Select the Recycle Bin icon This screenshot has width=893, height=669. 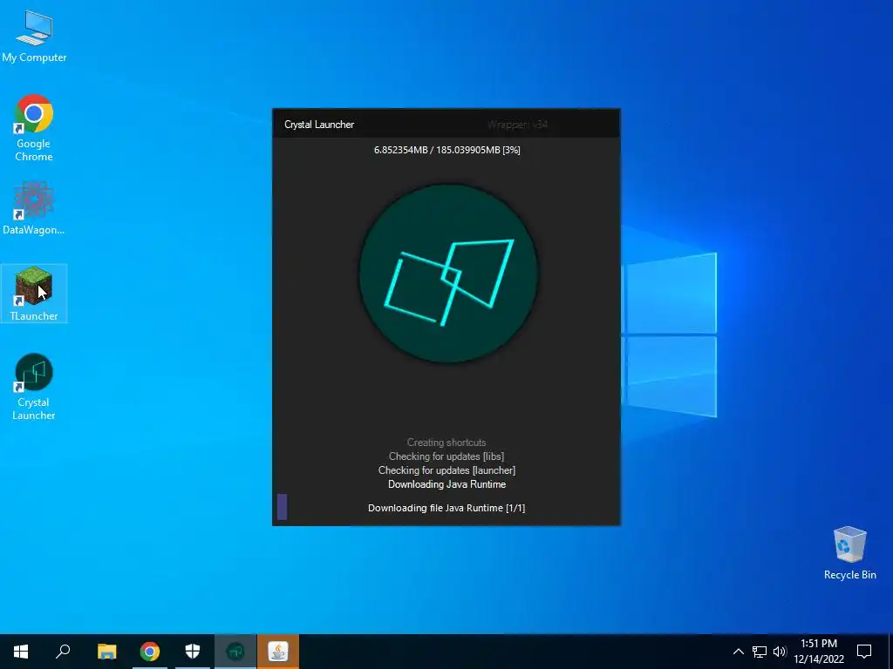click(x=849, y=553)
